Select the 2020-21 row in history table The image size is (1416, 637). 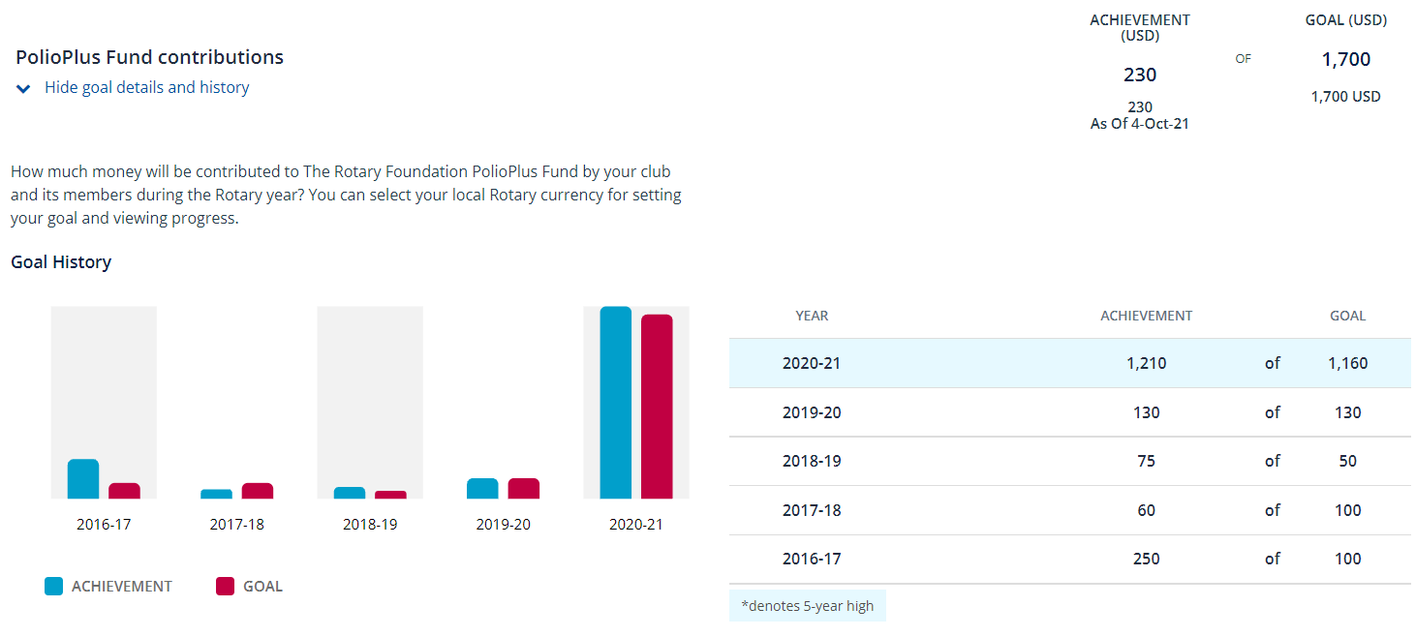point(1069,363)
